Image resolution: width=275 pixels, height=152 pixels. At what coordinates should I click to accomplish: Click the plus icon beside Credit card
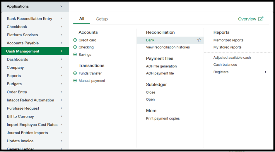pos(75,40)
